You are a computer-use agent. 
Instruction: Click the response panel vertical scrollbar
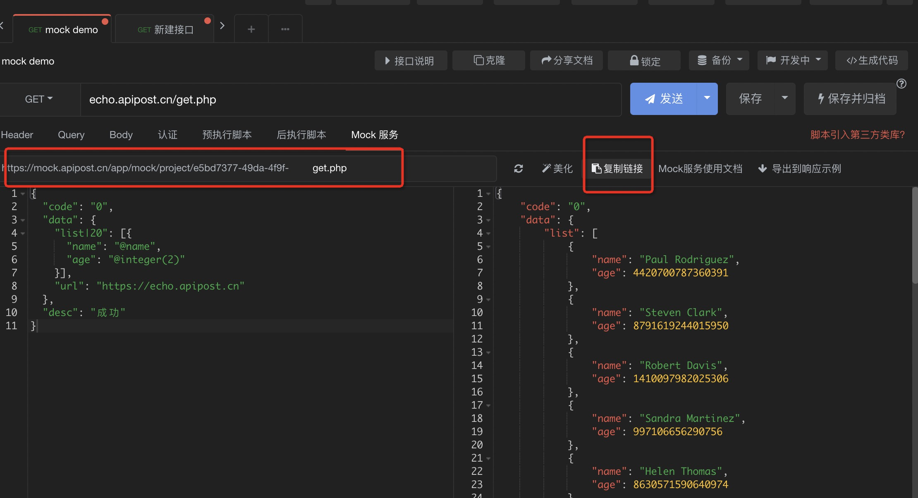914,236
